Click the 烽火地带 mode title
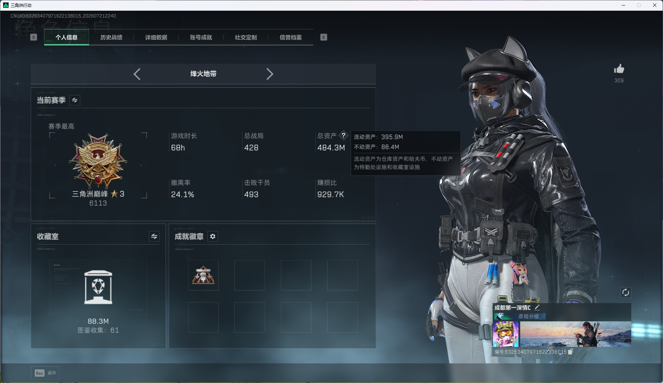This screenshot has width=663, height=383. point(204,74)
